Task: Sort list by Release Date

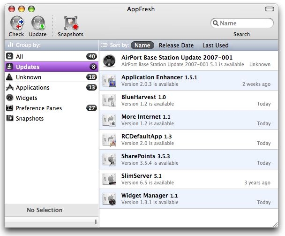Action: tap(176, 46)
